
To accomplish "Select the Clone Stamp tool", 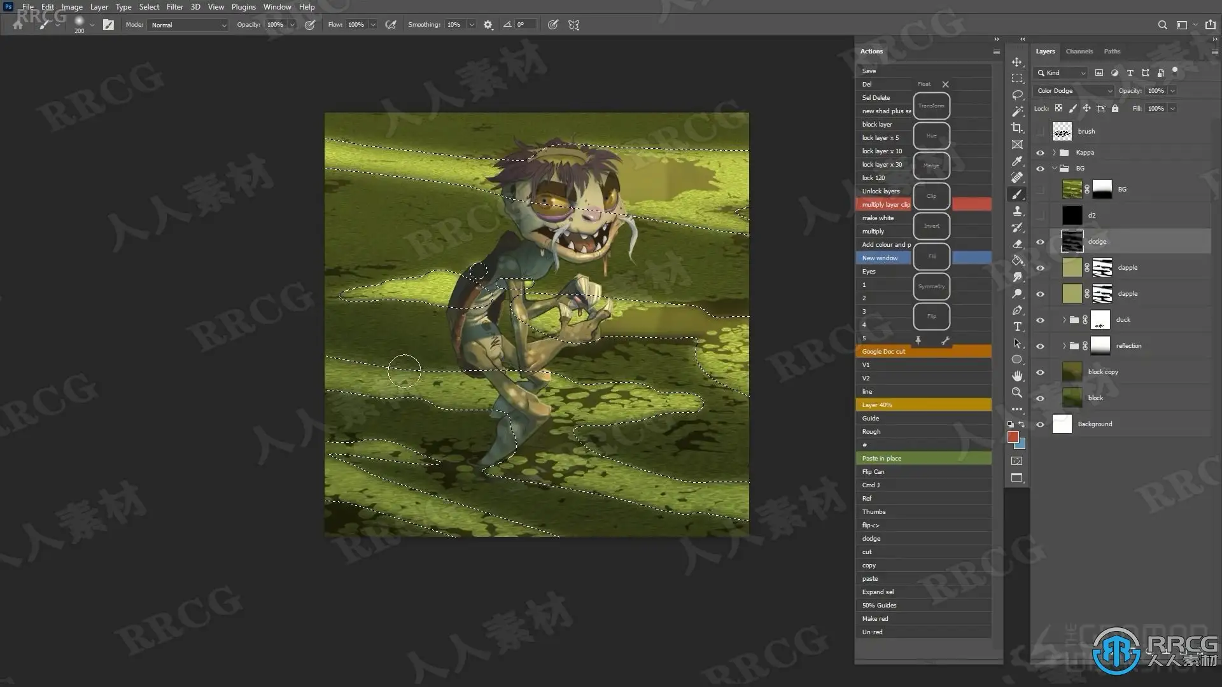I will (x=1017, y=211).
